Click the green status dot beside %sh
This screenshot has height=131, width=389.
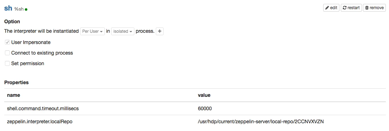point(26,10)
